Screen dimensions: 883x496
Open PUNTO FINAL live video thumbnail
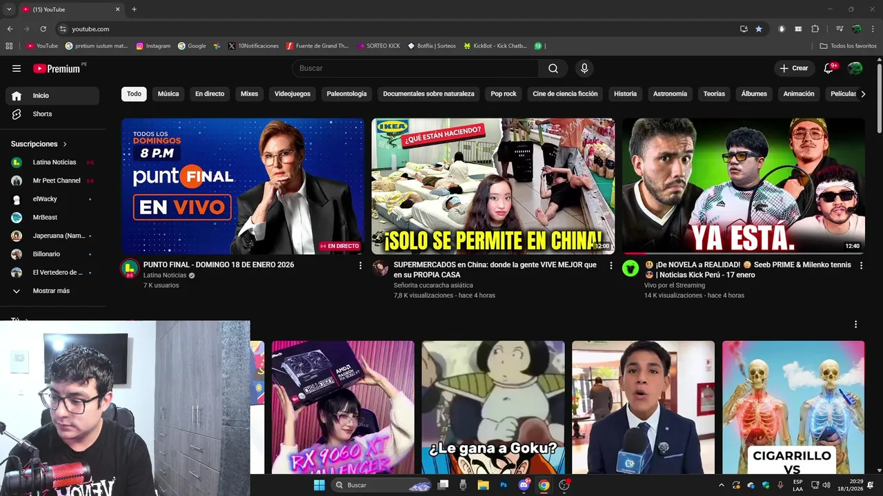click(x=243, y=186)
